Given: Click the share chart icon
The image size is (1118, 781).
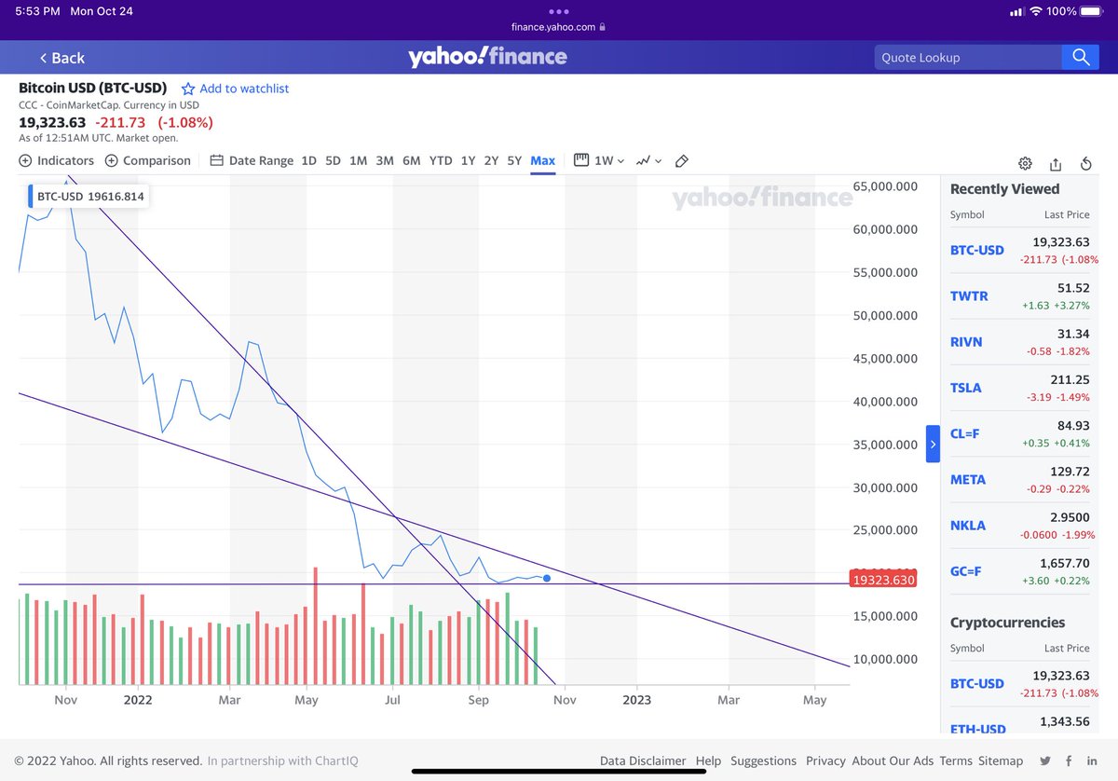Looking at the screenshot, I should click(1056, 163).
